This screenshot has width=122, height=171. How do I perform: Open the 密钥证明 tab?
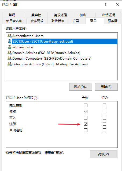tap(108, 15)
